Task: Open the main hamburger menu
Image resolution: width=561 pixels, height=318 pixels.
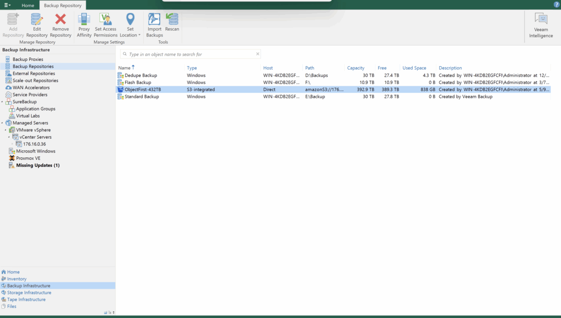Action: point(7,5)
